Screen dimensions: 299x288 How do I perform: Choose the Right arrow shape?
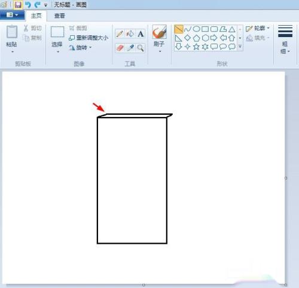tap(214, 38)
